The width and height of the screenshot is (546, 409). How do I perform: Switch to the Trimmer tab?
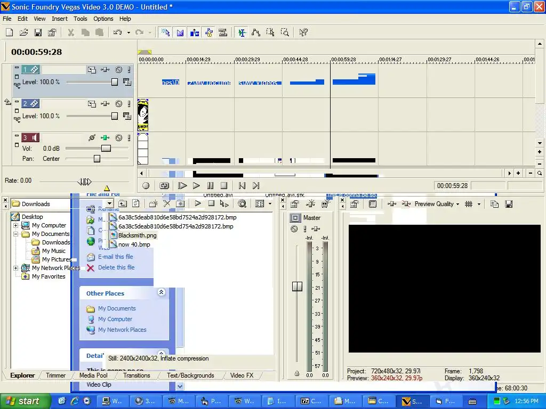[55, 375]
